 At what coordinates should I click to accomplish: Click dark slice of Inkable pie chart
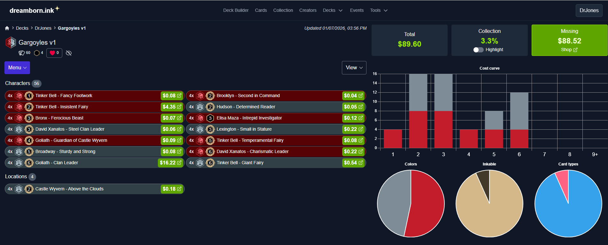click(484, 182)
